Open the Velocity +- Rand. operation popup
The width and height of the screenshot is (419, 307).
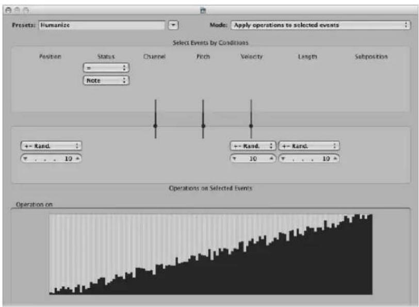click(x=253, y=146)
